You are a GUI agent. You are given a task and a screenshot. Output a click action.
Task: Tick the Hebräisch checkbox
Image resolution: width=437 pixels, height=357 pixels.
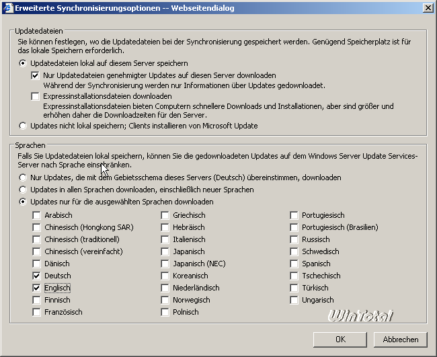(x=165, y=227)
